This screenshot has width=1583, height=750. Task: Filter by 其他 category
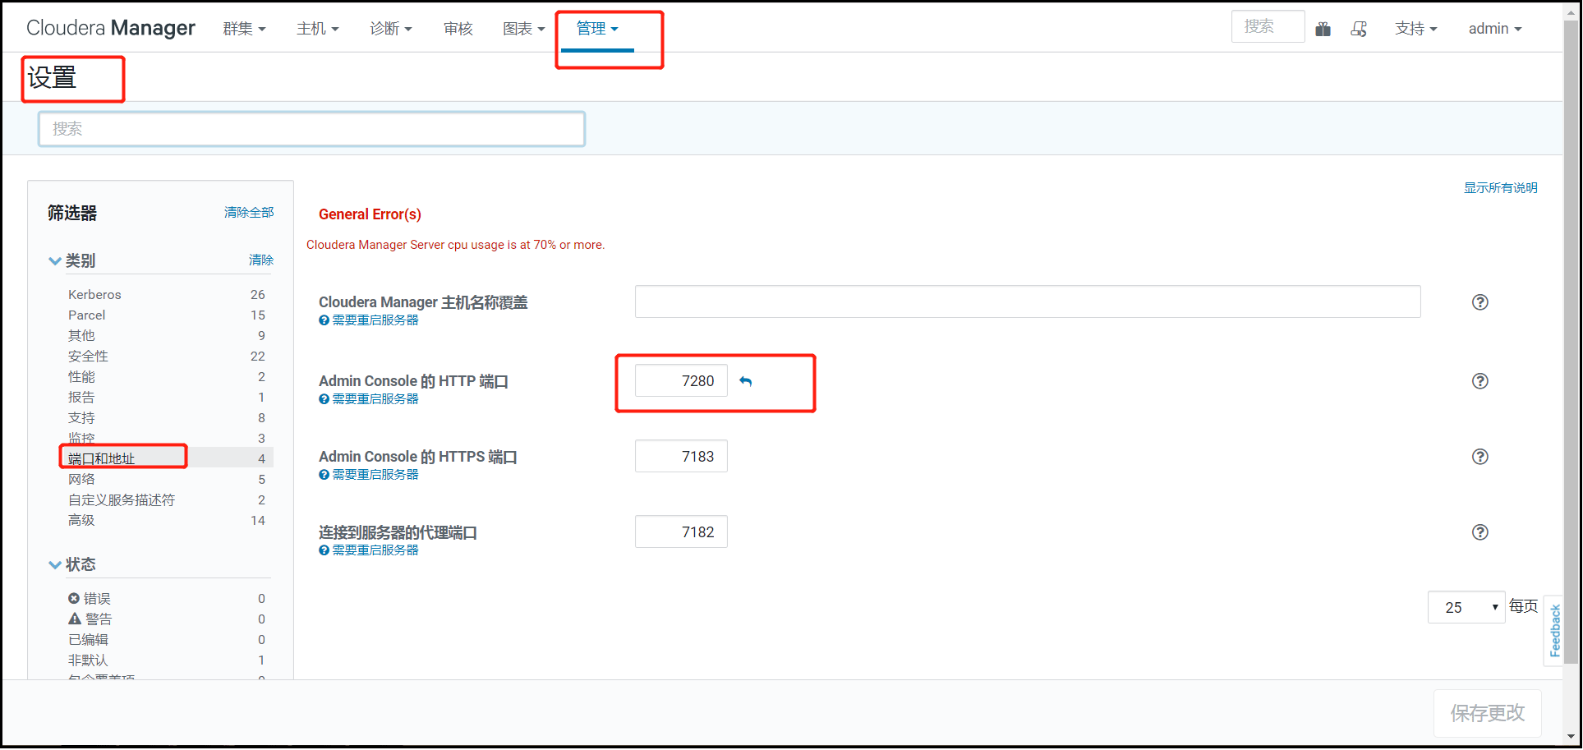167,336
